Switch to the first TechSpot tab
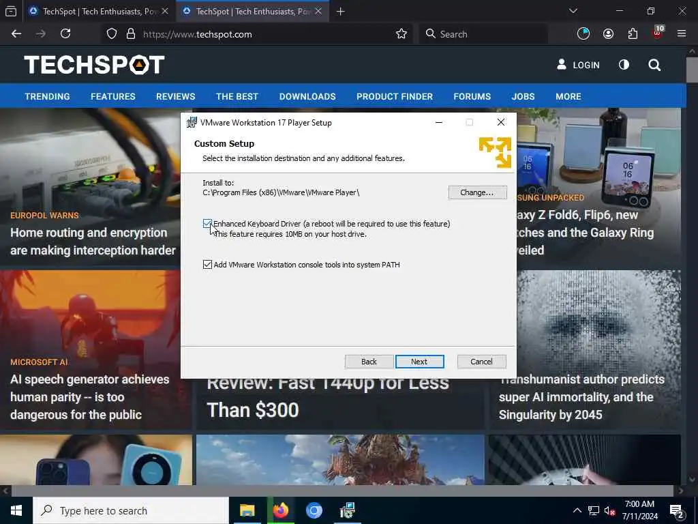Image resolution: width=698 pixels, height=524 pixels. click(99, 12)
